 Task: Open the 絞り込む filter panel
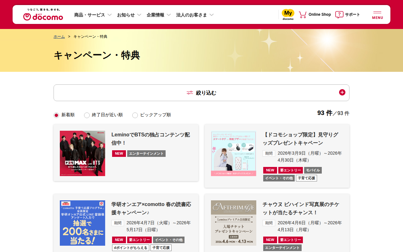(x=201, y=93)
